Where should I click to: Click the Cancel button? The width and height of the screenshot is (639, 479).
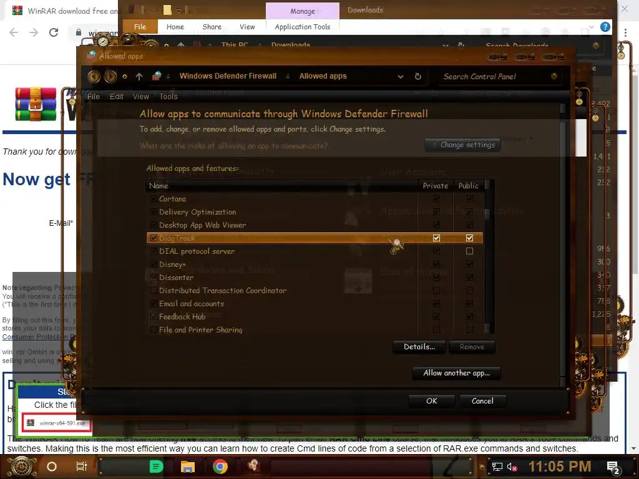point(482,401)
